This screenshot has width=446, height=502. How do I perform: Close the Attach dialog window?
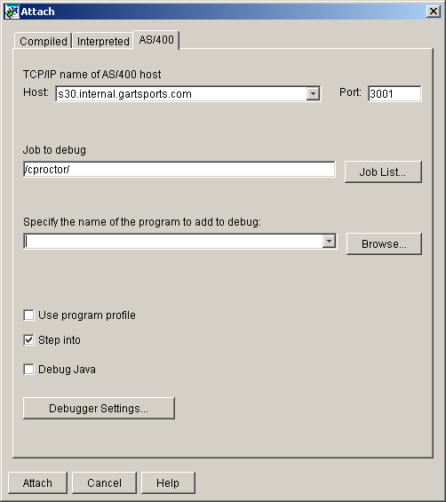[434, 12]
